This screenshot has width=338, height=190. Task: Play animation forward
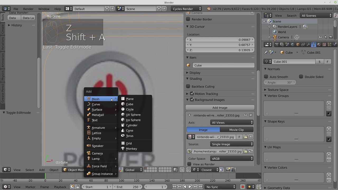[190, 187]
